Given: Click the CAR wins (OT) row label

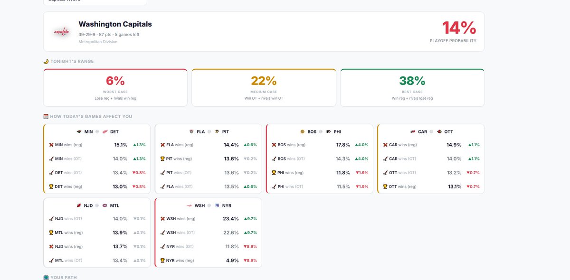Looking at the screenshot, I should [x=402, y=159].
